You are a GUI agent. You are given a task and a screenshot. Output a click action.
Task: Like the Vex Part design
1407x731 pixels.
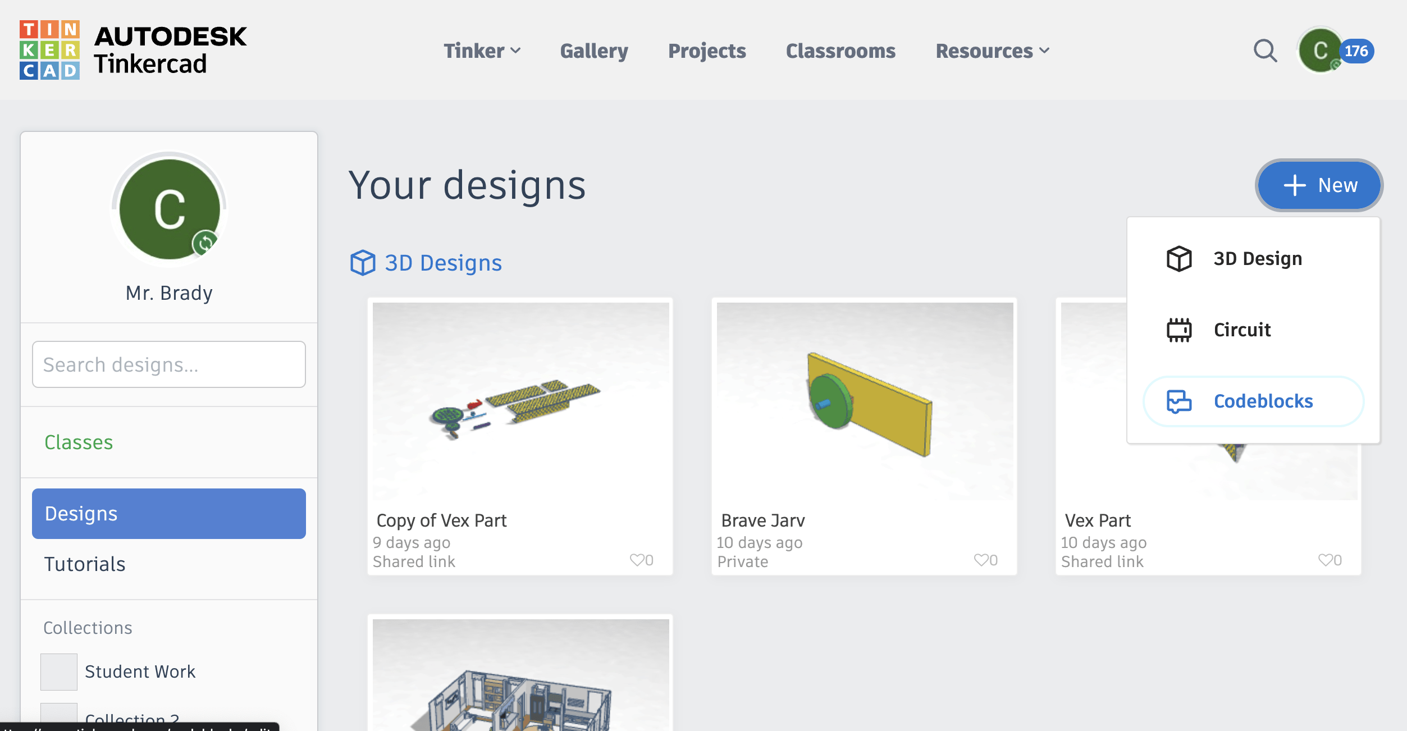pos(1326,560)
